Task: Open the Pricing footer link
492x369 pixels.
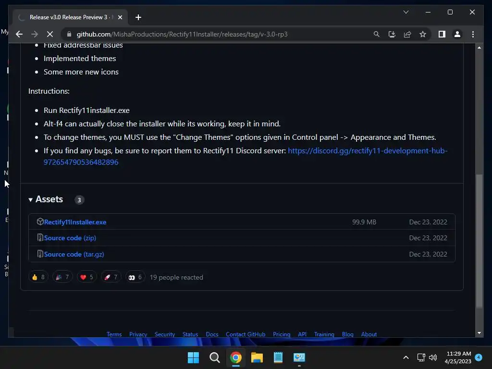Action: [282, 334]
